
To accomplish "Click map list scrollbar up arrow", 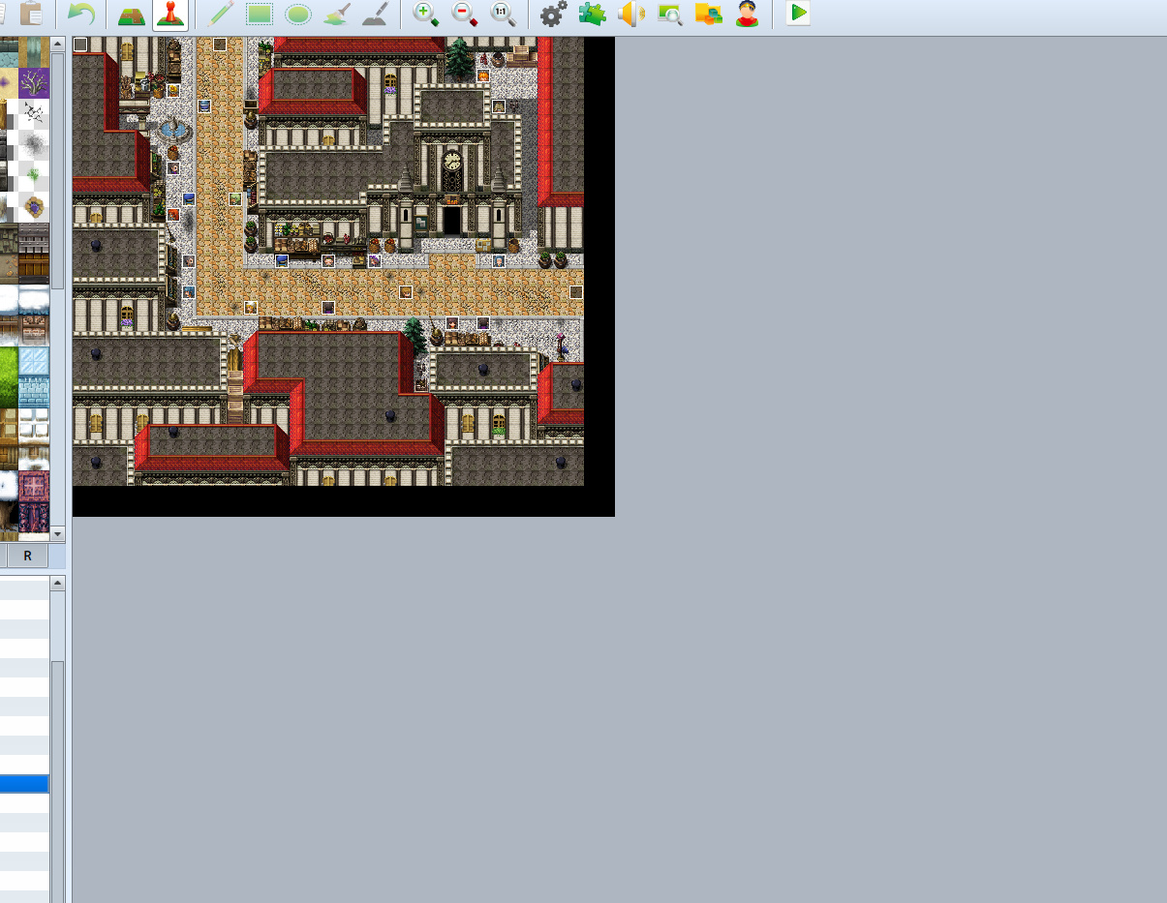I will (x=57, y=583).
